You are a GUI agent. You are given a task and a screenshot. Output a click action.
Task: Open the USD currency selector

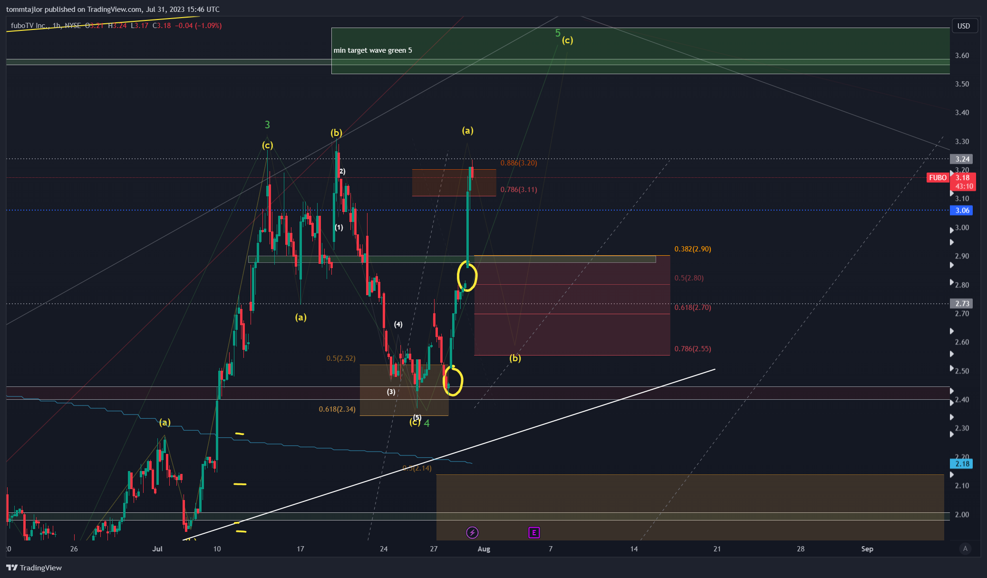click(964, 26)
